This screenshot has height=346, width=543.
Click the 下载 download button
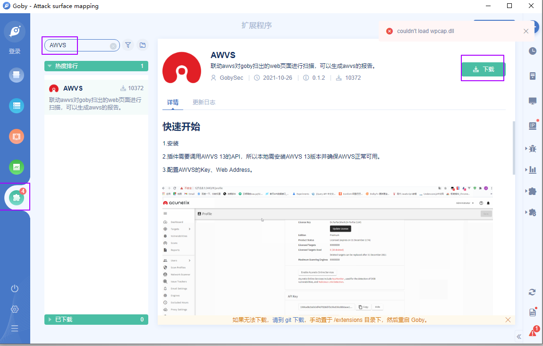coord(484,69)
